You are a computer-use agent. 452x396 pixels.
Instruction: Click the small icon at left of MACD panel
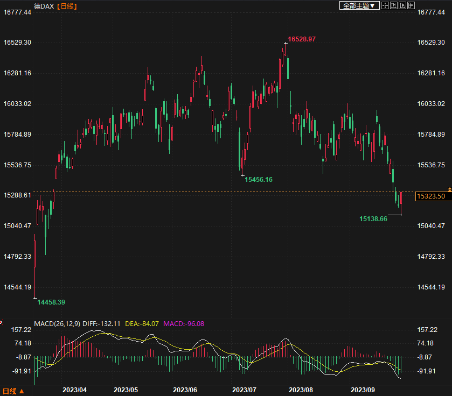(x=3, y=321)
